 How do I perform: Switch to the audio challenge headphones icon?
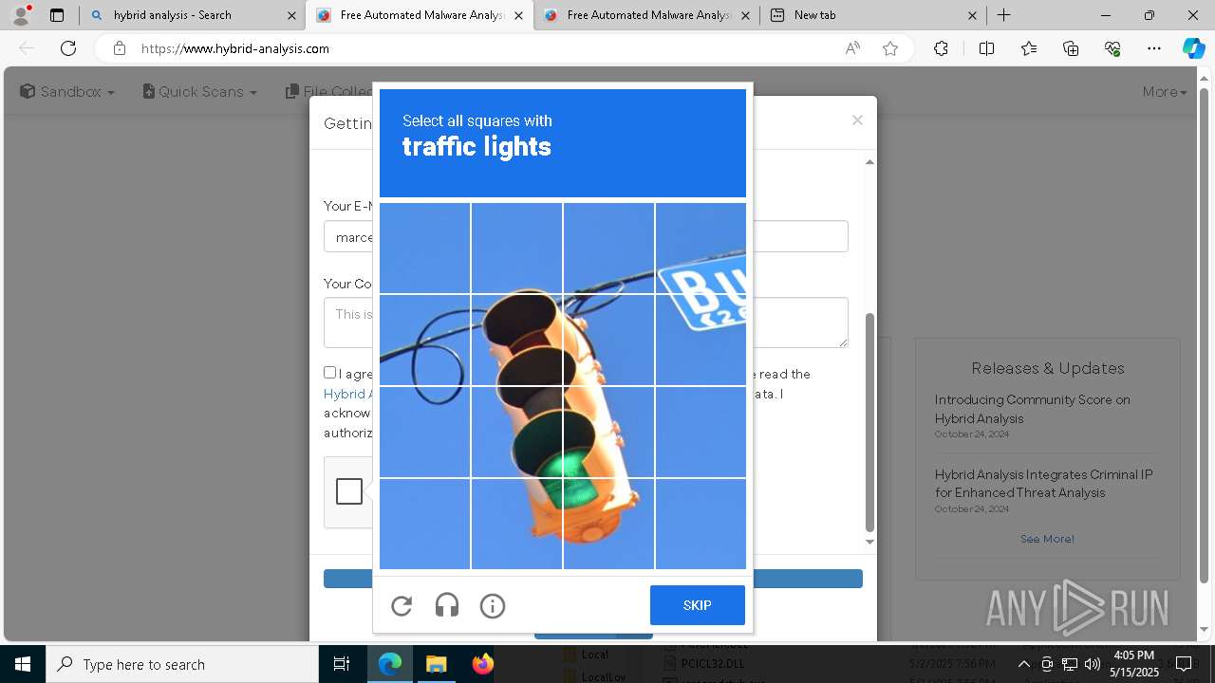(447, 605)
